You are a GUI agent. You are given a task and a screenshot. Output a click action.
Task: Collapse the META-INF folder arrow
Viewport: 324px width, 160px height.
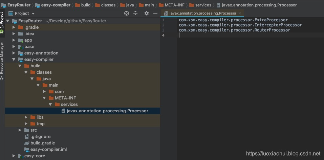pyautogui.click(x=44, y=98)
